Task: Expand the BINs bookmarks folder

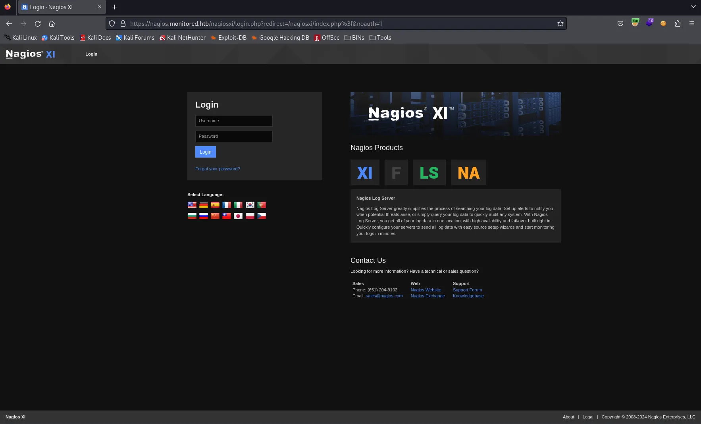Action: pyautogui.click(x=354, y=38)
